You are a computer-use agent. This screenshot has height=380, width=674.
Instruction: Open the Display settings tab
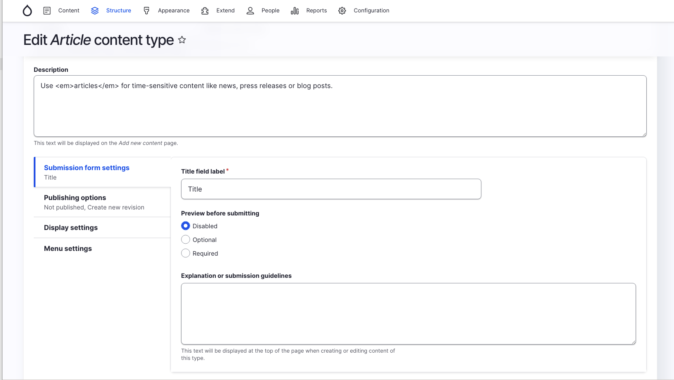[71, 227]
